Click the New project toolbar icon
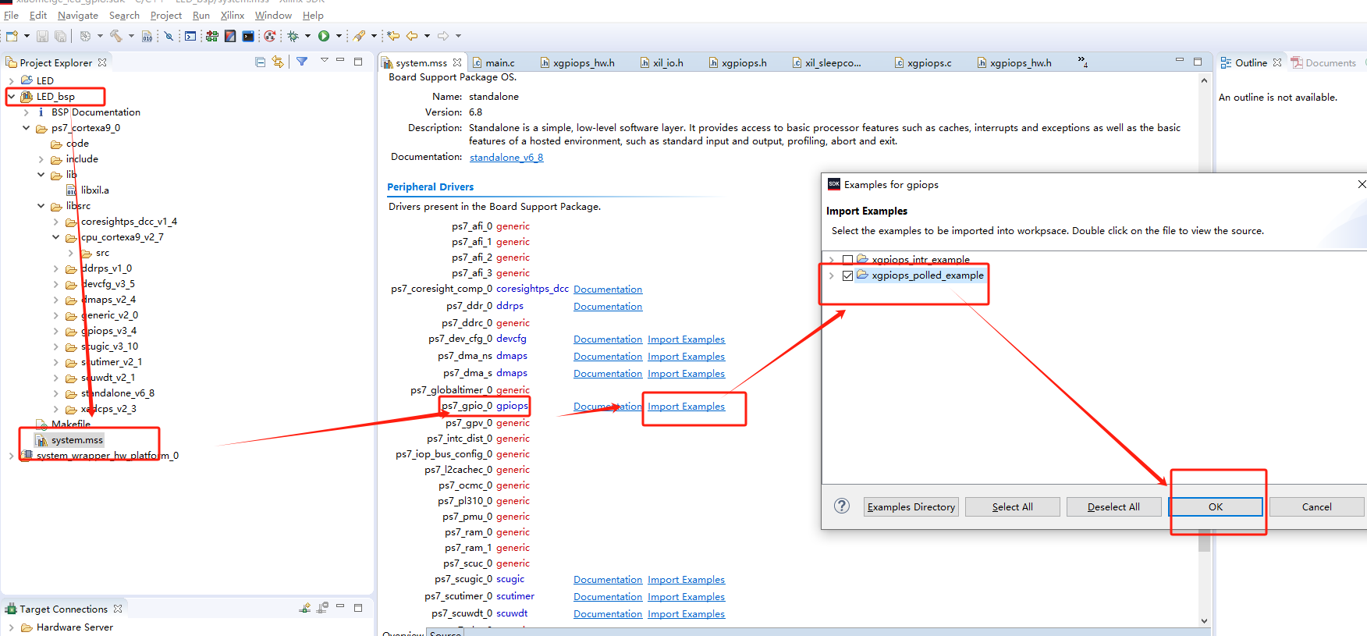The height and width of the screenshot is (636, 1367). 12,36
